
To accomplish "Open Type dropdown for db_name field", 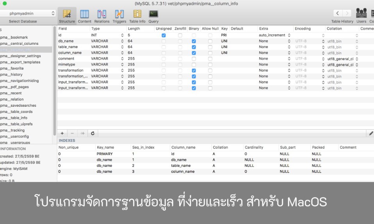I will [x=122, y=41].
